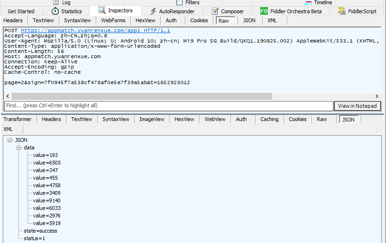Select the value=4758 node
386x243 pixels.
pyautogui.click(x=46, y=186)
